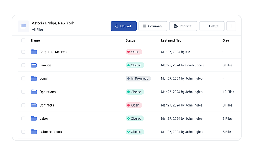Click the Operations folder icon
Viewport: 254px width, 155px height.
34,92
